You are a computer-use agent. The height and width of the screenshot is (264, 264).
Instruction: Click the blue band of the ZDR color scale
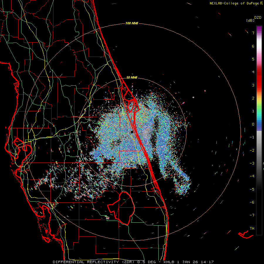point(259,126)
